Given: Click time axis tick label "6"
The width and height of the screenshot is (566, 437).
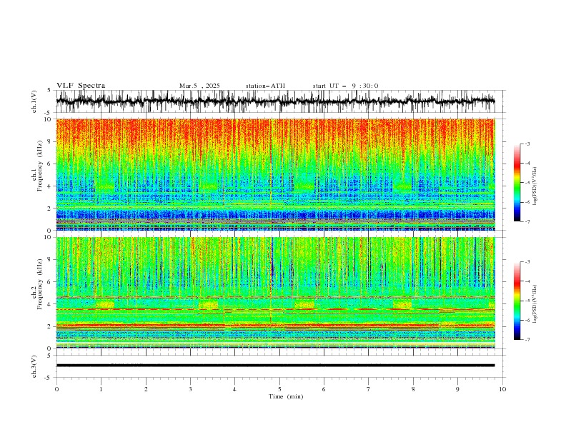Looking at the screenshot, I should pos(324,389).
